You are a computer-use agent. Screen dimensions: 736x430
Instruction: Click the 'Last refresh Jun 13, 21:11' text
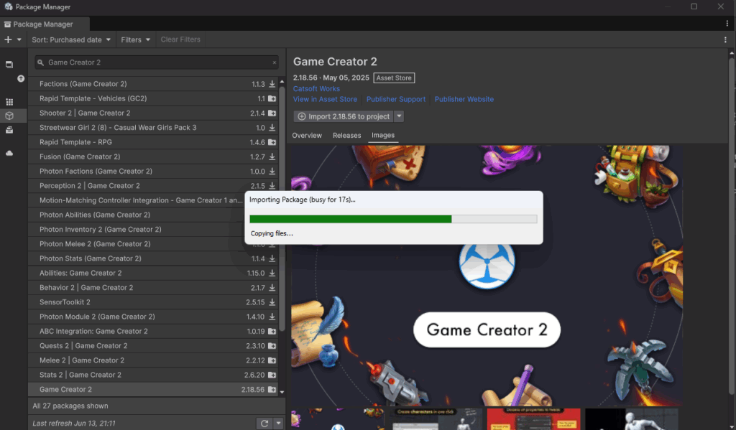tap(74, 424)
